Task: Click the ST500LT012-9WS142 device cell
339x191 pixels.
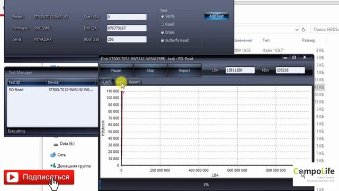Action: (70, 90)
